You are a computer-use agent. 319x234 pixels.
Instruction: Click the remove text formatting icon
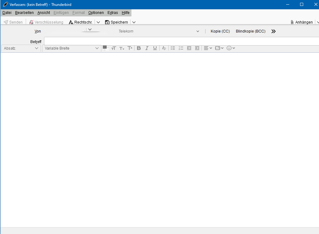click(x=164, y=48)
